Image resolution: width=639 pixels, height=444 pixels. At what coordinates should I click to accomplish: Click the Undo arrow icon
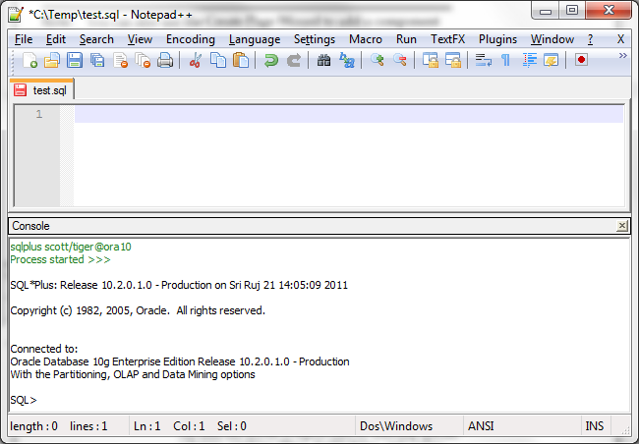coord(270,61)
